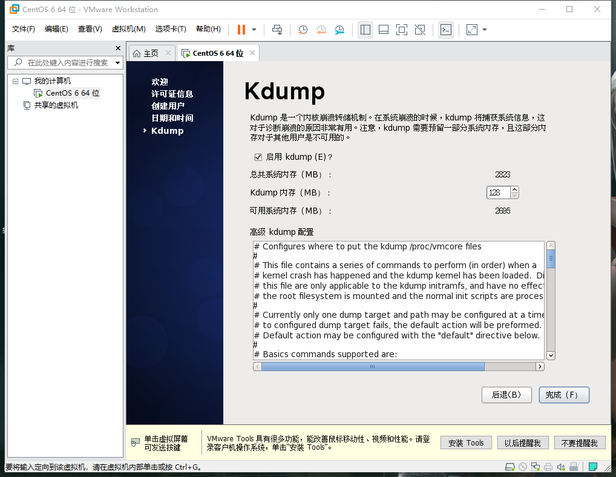Open the library search dropdown arrow
This screenshot has width=616, height=477.
pyautogui.click(x=117, y=62)
